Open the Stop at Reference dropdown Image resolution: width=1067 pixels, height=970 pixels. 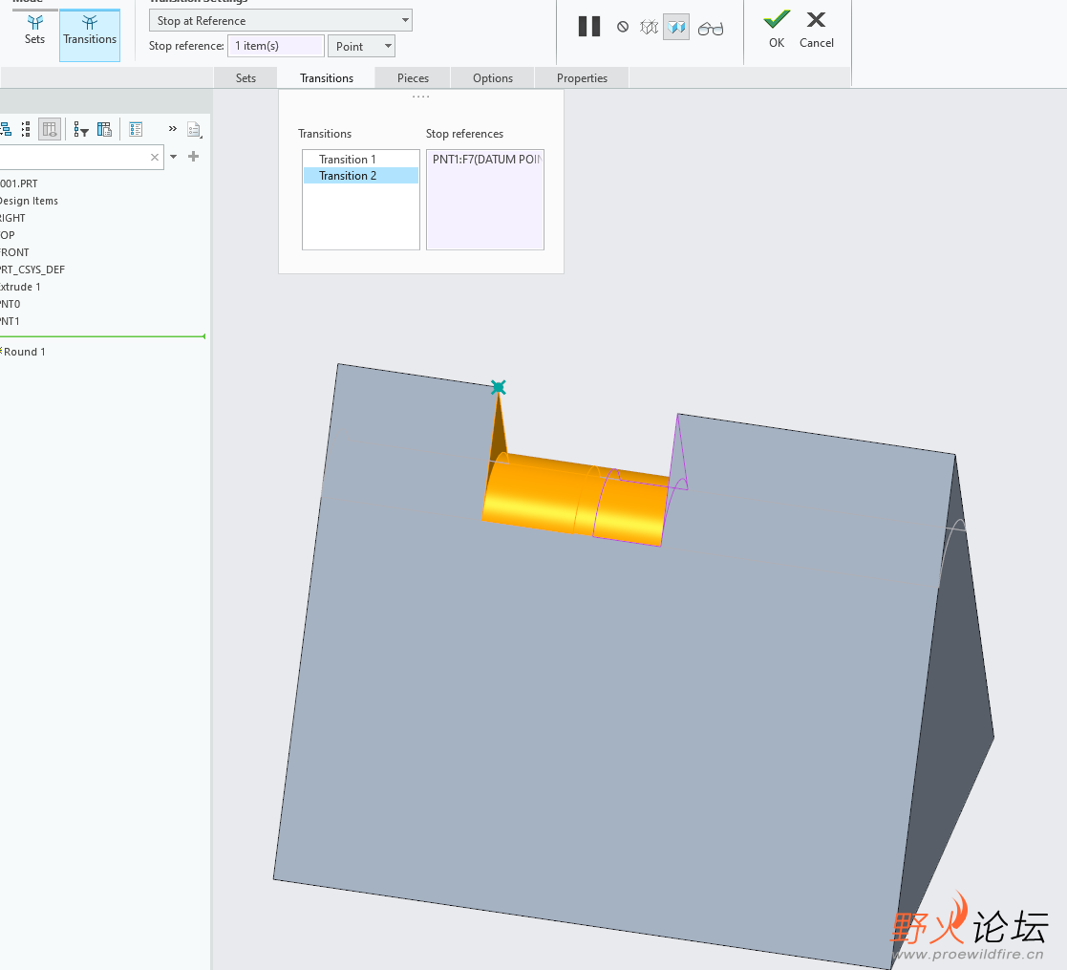(280, 20)
